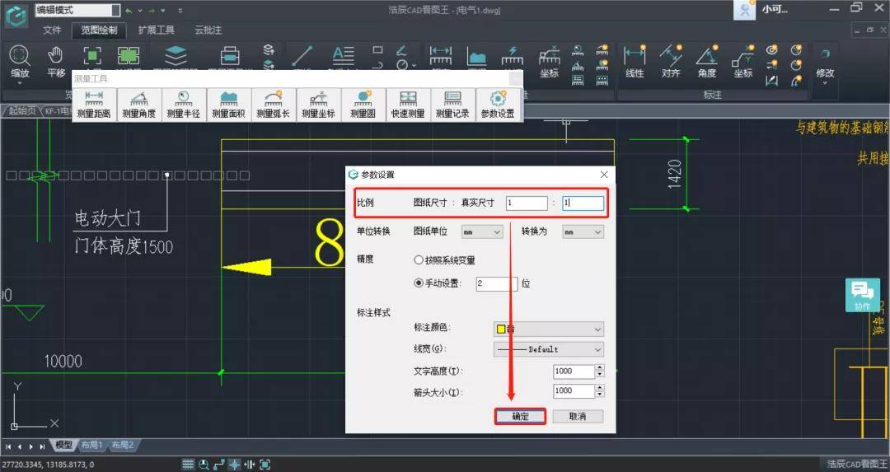Click the 箭头大小 value field
This screenshot has width=890, height=472.
574,391
